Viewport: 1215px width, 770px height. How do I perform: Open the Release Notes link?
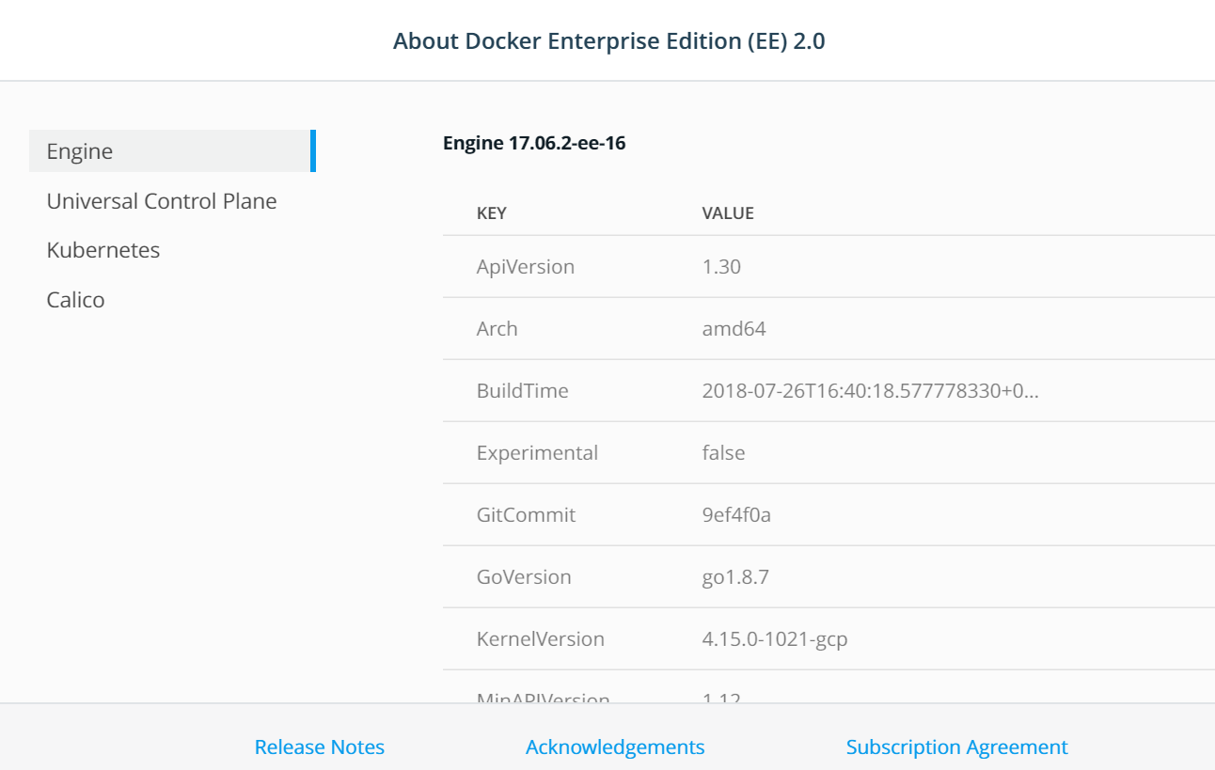coord(320,747)
